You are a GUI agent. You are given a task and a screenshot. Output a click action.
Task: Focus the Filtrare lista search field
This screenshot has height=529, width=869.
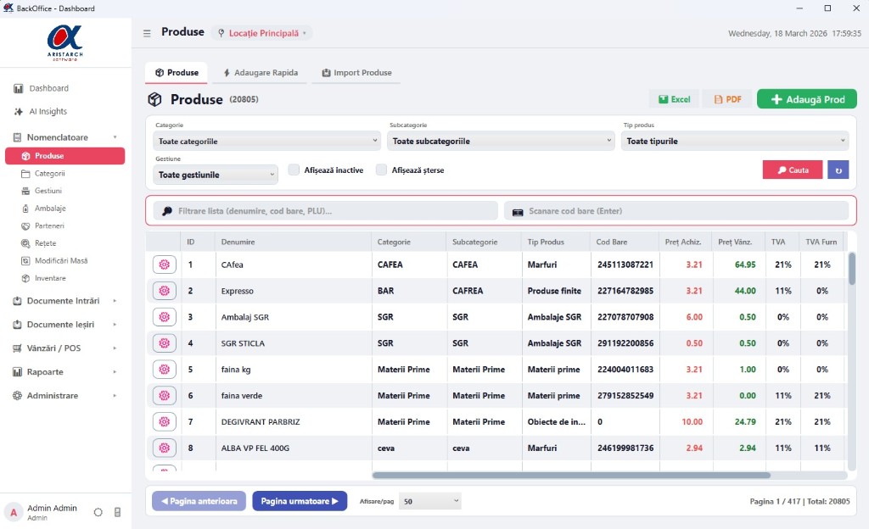click(x=326, y=211)
